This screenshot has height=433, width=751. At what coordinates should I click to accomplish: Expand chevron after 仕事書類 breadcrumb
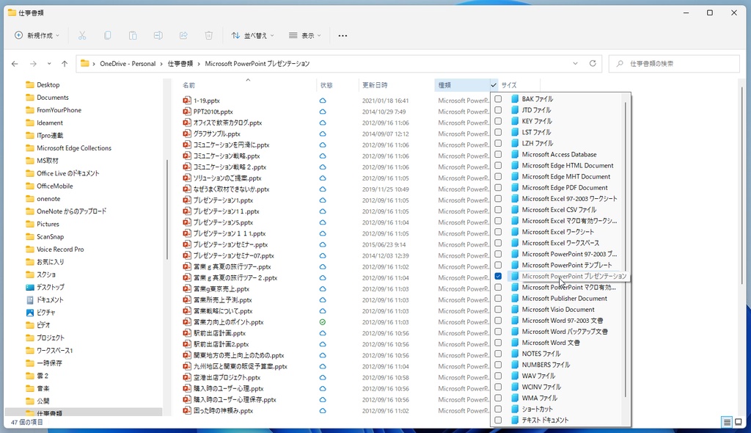199,64
